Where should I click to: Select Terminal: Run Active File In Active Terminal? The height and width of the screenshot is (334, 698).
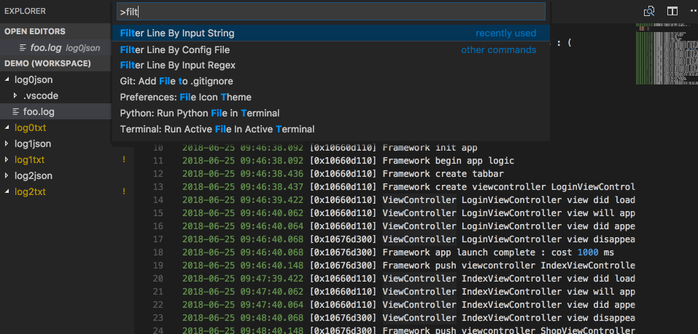coord(330,130)
